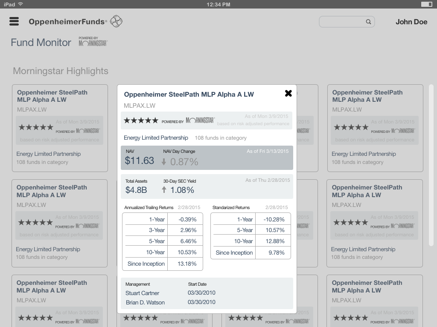The height and width of the screenshot is (327, 437).
Task: Click manager name Stuart Cartner
Action: click(x=142, y=293)
